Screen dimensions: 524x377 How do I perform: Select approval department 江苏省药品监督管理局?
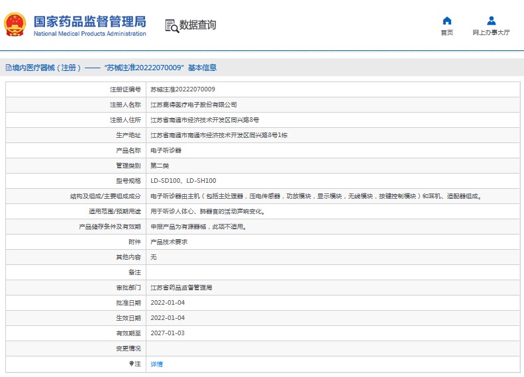tap(181, 288)
